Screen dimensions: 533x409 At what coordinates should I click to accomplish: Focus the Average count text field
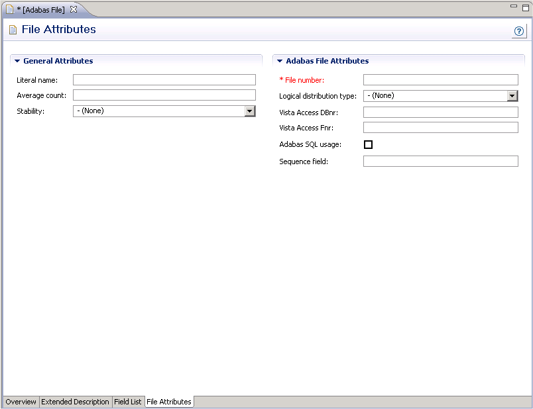click(x=164, y=95)
